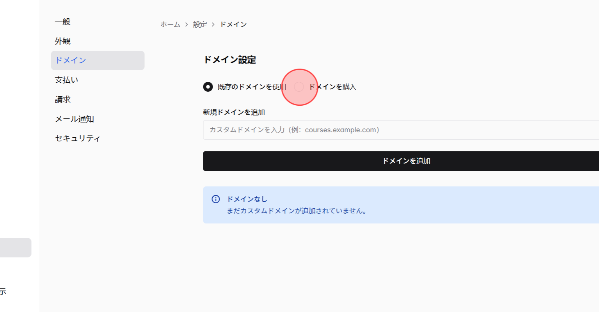
Task: Click the ドメインなし info banner
Action: (x=351, y=205)
